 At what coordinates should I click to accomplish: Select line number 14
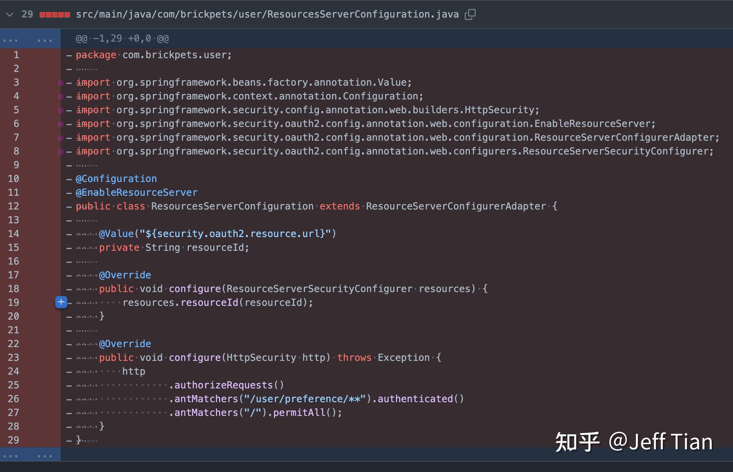click(x=13, y=234)
